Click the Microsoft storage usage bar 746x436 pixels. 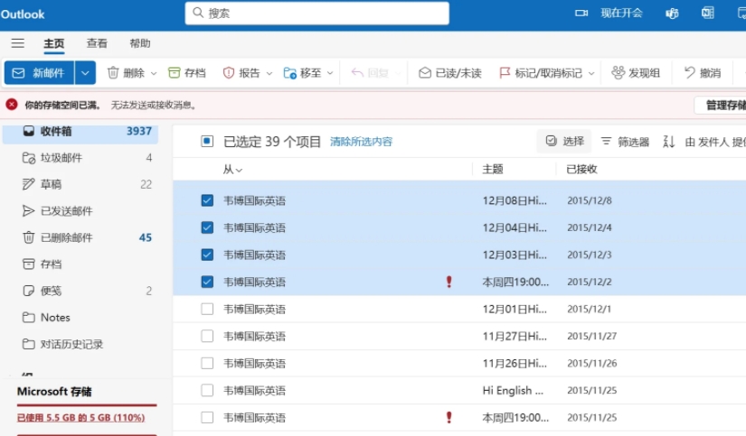click(x=87, y=405)
